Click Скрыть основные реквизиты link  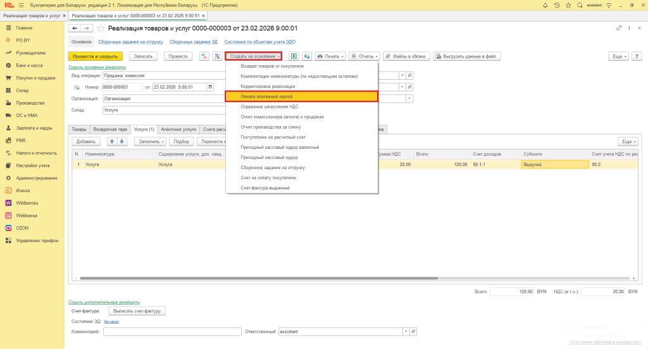[x=97, y=67]
